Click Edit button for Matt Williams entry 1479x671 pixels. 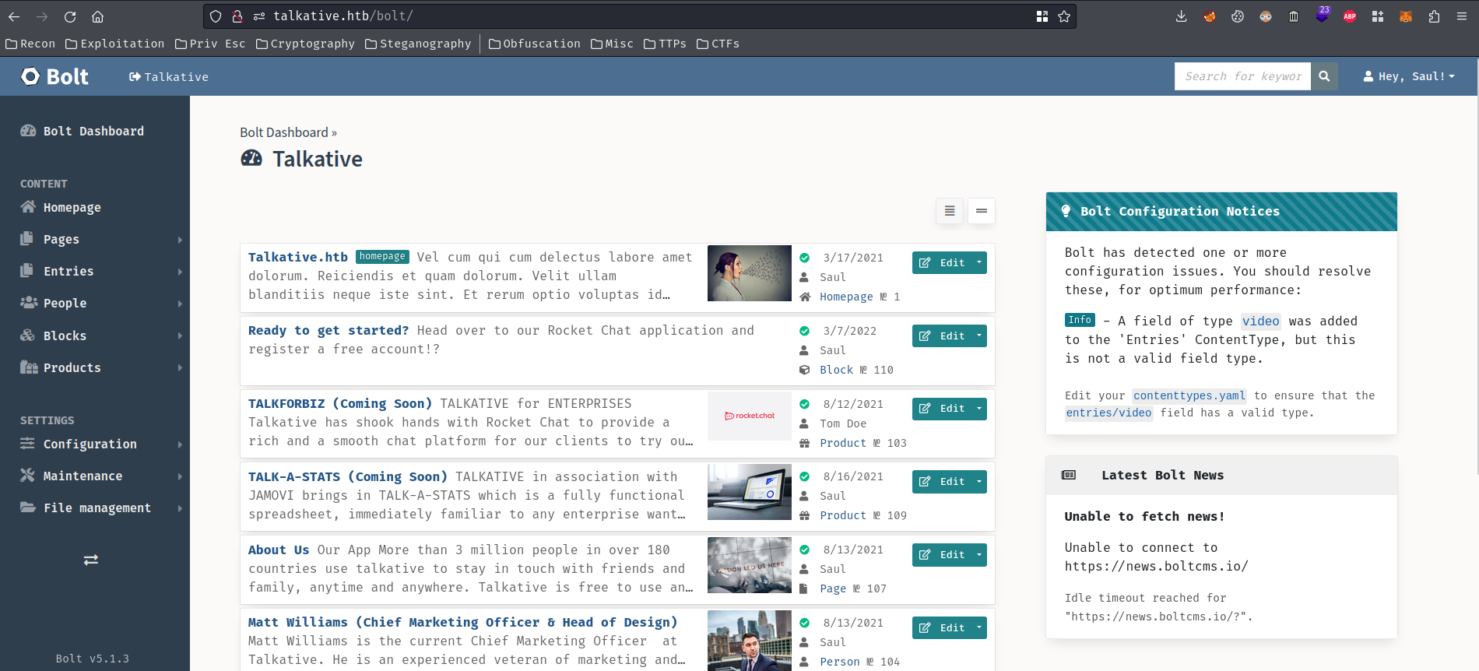point(942,627)
